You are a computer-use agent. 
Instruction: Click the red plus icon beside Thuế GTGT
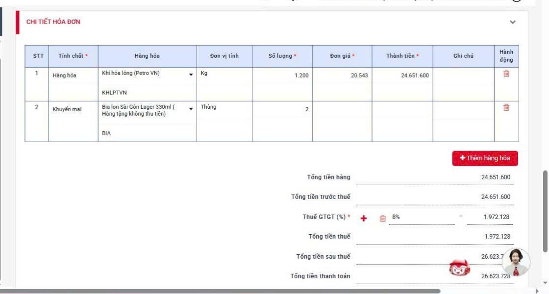(x=364, y=218)
